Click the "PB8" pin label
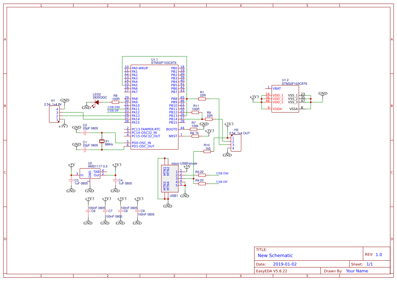The height and width of the screenshot is (281, 397). point(174,99)
